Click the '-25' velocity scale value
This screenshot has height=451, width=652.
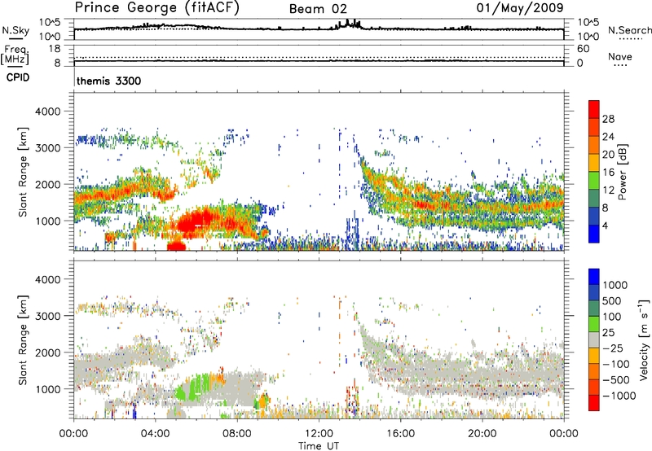pyautogui.click(x=614, y=348)
